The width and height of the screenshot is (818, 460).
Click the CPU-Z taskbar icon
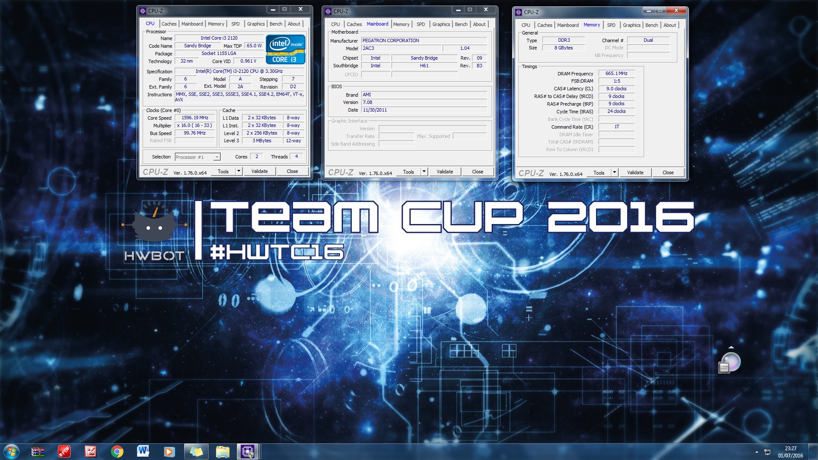[248, 451]
